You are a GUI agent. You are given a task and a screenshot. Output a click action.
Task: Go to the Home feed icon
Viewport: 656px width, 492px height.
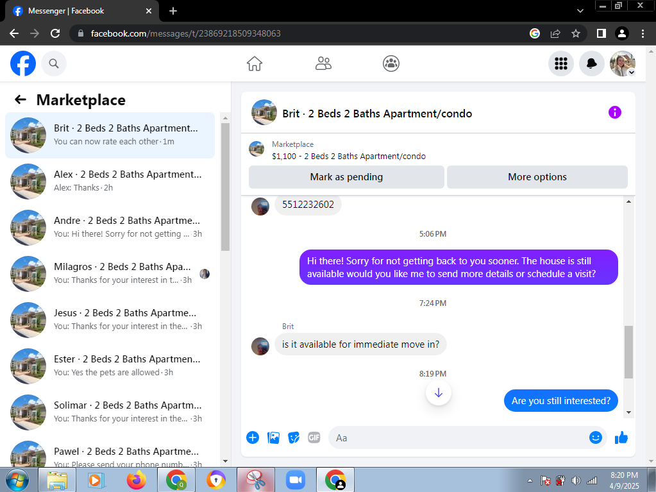pyautogui.click(x=255, y=64)
